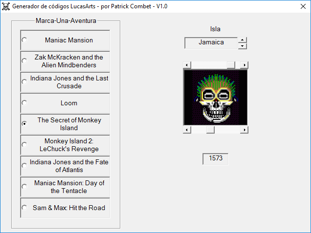Click the thumb of scrollbar below skull

(x=210, y=130)
